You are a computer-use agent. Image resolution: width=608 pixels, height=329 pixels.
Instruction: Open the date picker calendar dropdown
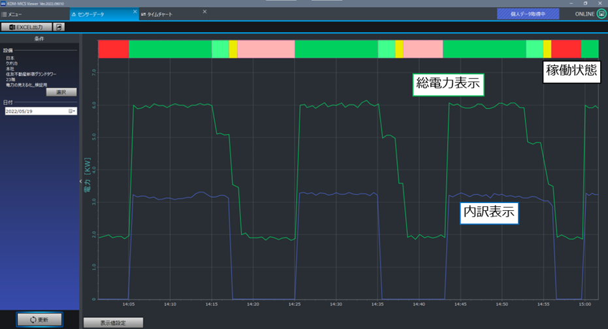pyautogui.click(x=72, y=111)
